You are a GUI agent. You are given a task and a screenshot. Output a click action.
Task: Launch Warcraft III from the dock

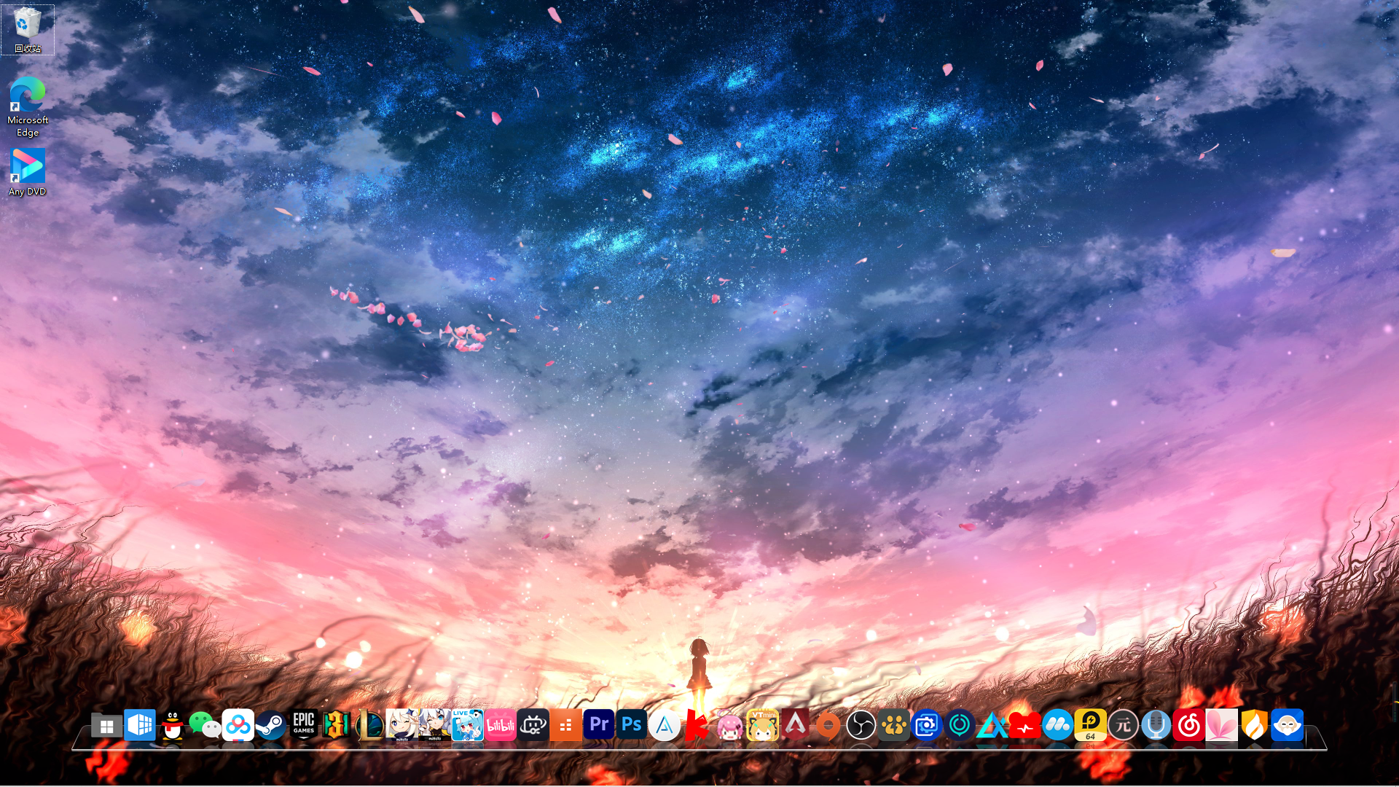point(336,726)
